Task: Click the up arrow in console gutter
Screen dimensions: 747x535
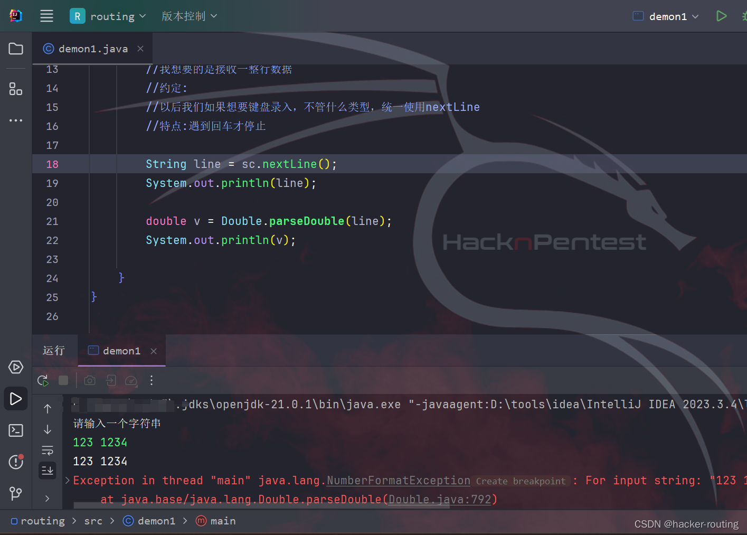Action: click(48, 409)
